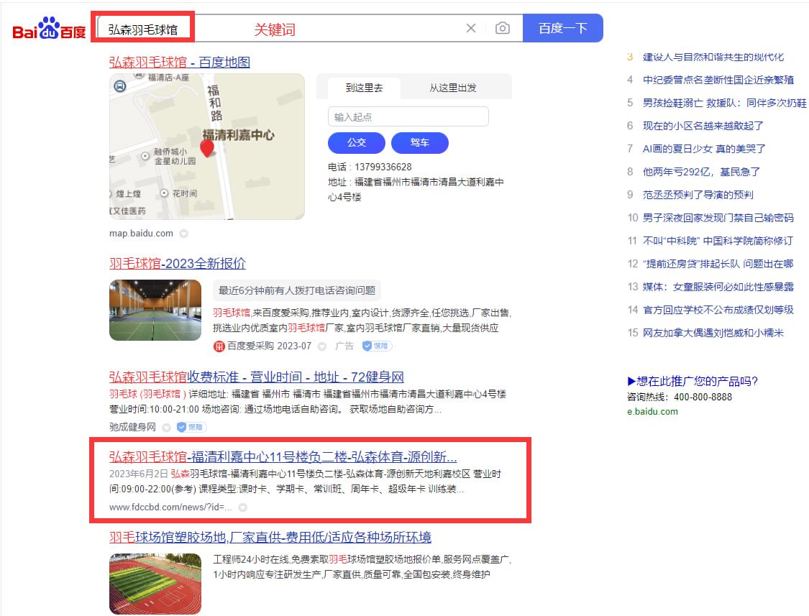Expand the dropdown icon beside 驰成健身网
The width and height of the screenshot is (809, 616).
(x=166, y=427)
